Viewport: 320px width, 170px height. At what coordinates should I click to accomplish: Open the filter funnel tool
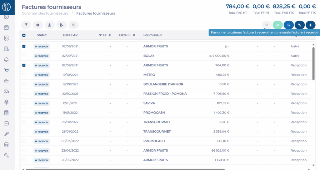(x=26, y=25)
